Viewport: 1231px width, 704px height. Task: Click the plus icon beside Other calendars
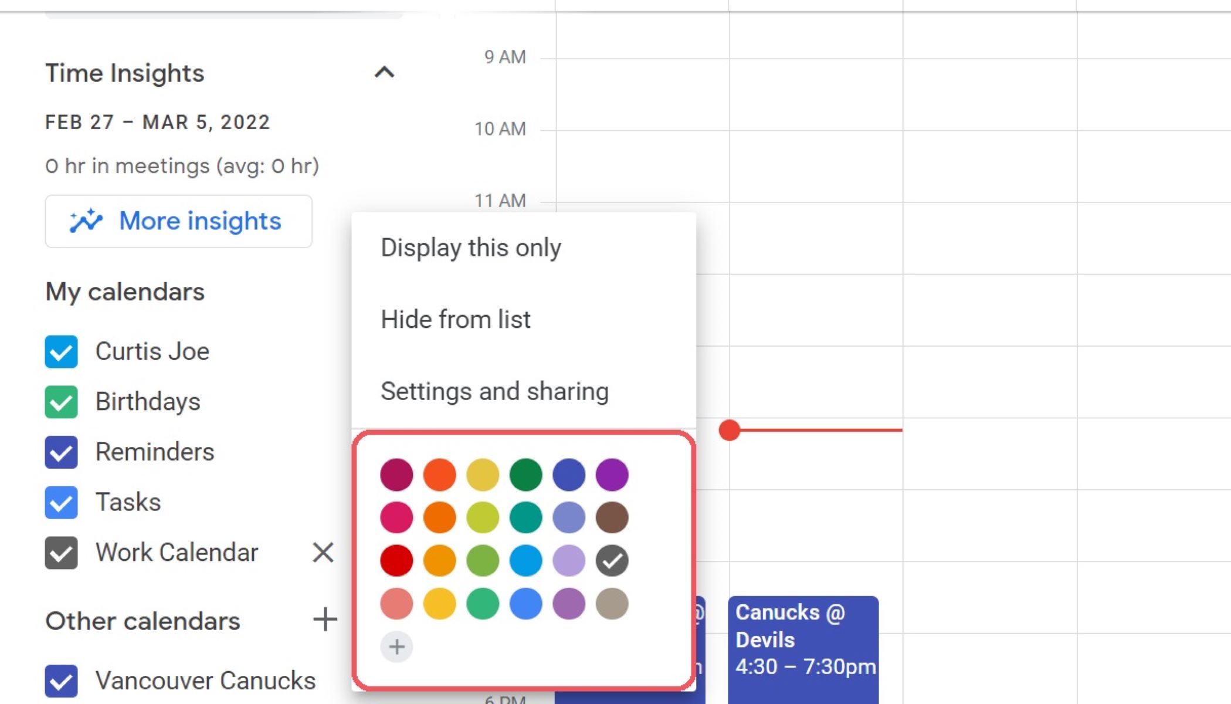(325, 620)
